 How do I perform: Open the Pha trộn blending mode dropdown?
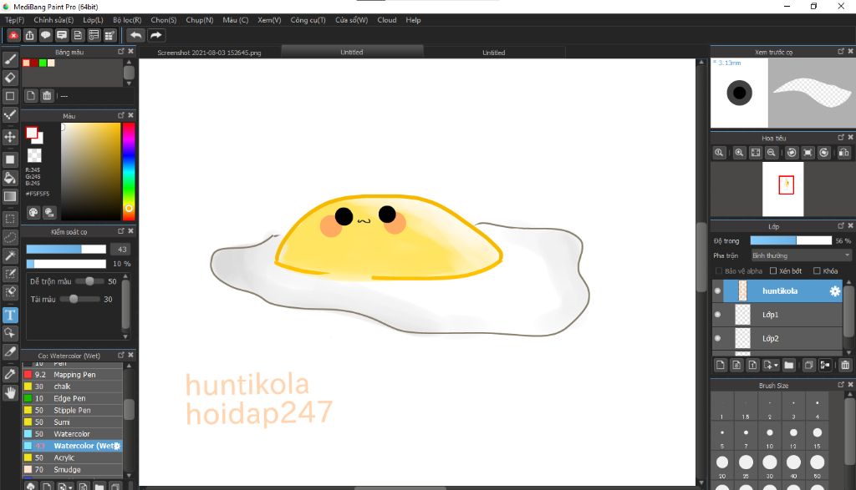801,255
